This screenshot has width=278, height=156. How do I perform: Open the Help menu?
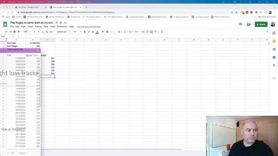(71, 27)
